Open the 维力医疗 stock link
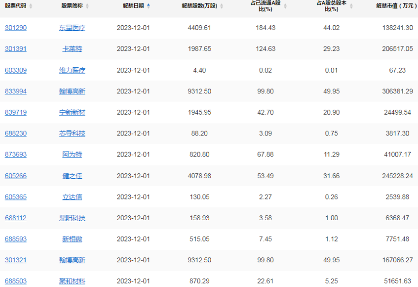418x287 pixels. (72, 70)
